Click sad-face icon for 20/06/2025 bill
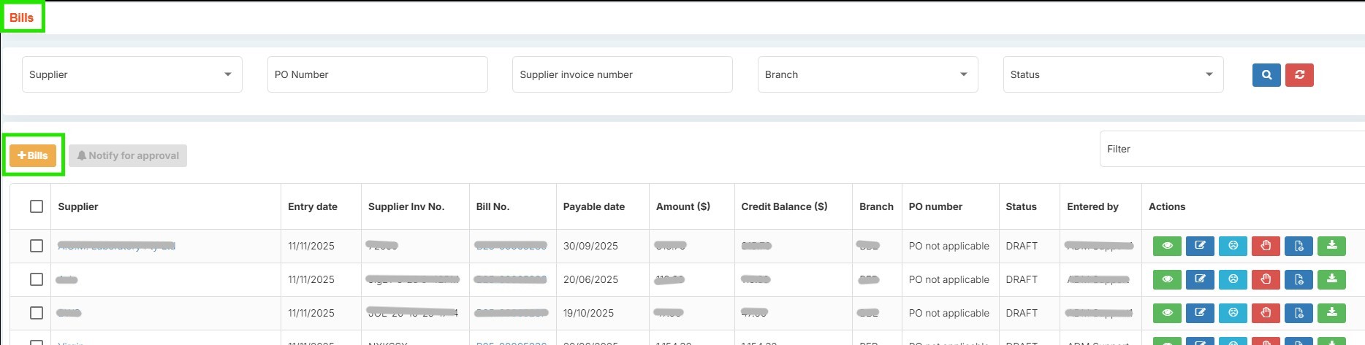The width and height of the screenshot is (1365, 345). (1233, 279)
